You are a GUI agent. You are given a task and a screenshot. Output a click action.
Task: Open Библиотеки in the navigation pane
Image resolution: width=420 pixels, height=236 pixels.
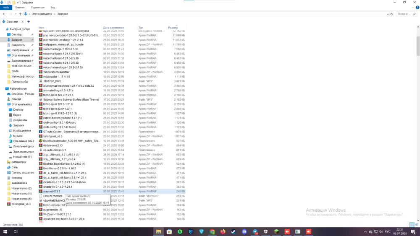pos(19,162)
